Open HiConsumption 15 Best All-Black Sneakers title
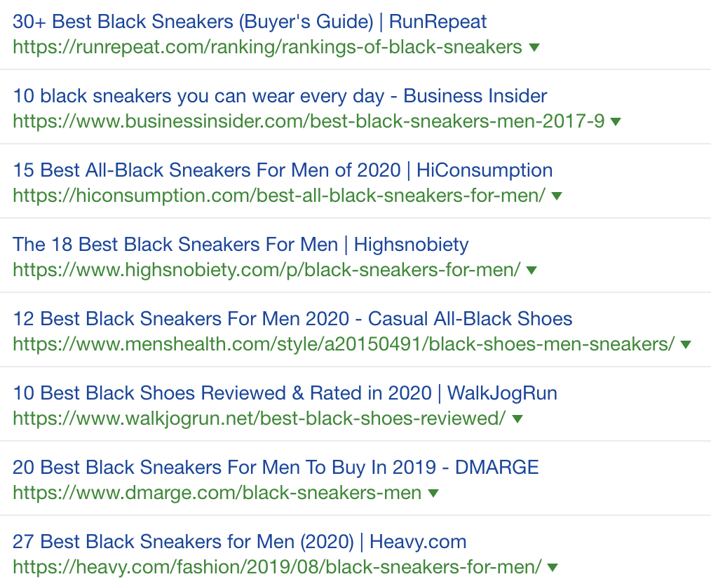This screenshot has height=586, width=711. pyautogui.click(x=283, y=170)
